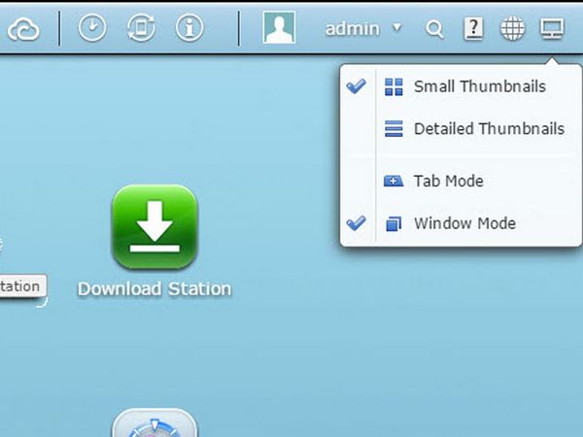583x437 pixels.
Task: Click the background tasks clock icon
Action: tap(92, 27)
